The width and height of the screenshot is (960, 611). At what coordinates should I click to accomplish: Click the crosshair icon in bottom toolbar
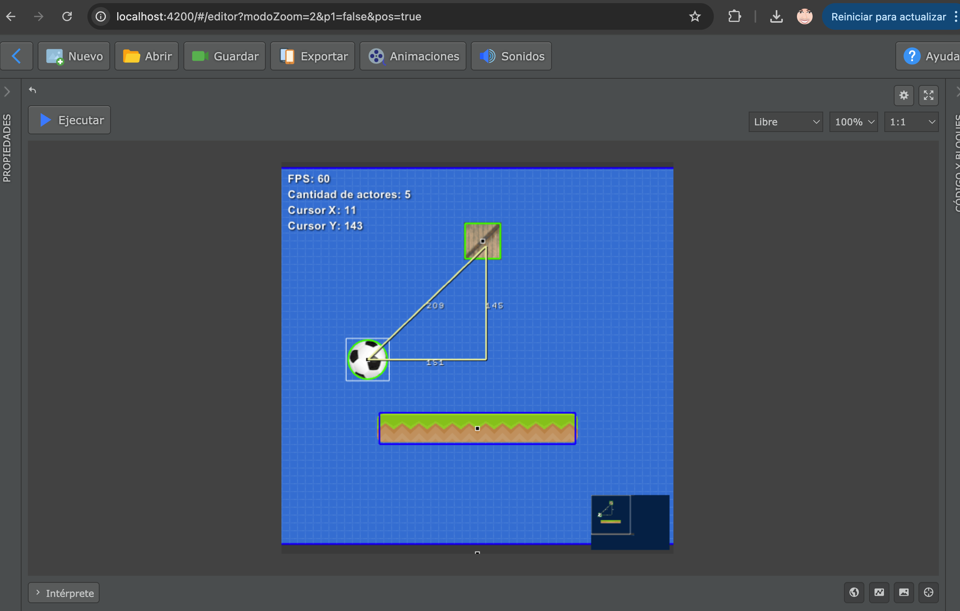pos(929,592)
